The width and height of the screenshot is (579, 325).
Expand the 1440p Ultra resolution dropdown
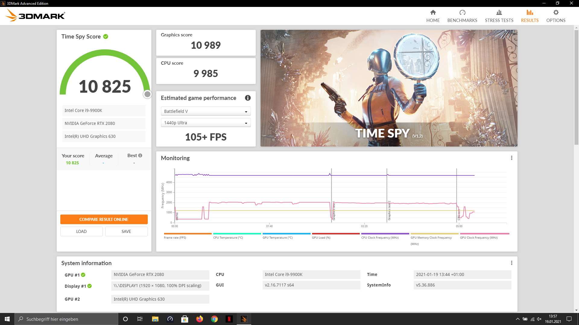click(x=206, y=123)
